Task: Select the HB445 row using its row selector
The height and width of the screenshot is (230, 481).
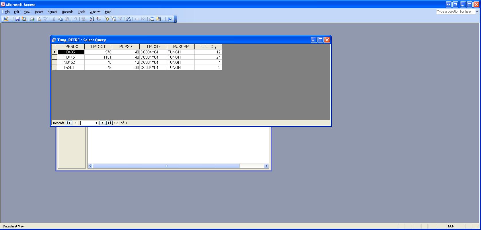Action: point(54,57)
